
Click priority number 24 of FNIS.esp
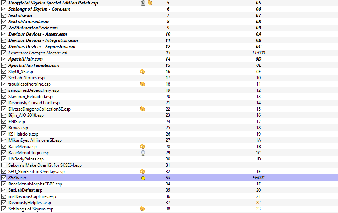click(168, 122)
